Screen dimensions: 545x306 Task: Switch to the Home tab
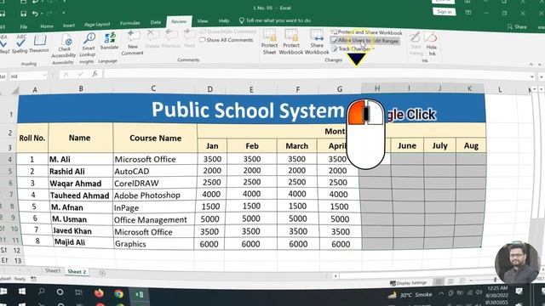[47, 26]
